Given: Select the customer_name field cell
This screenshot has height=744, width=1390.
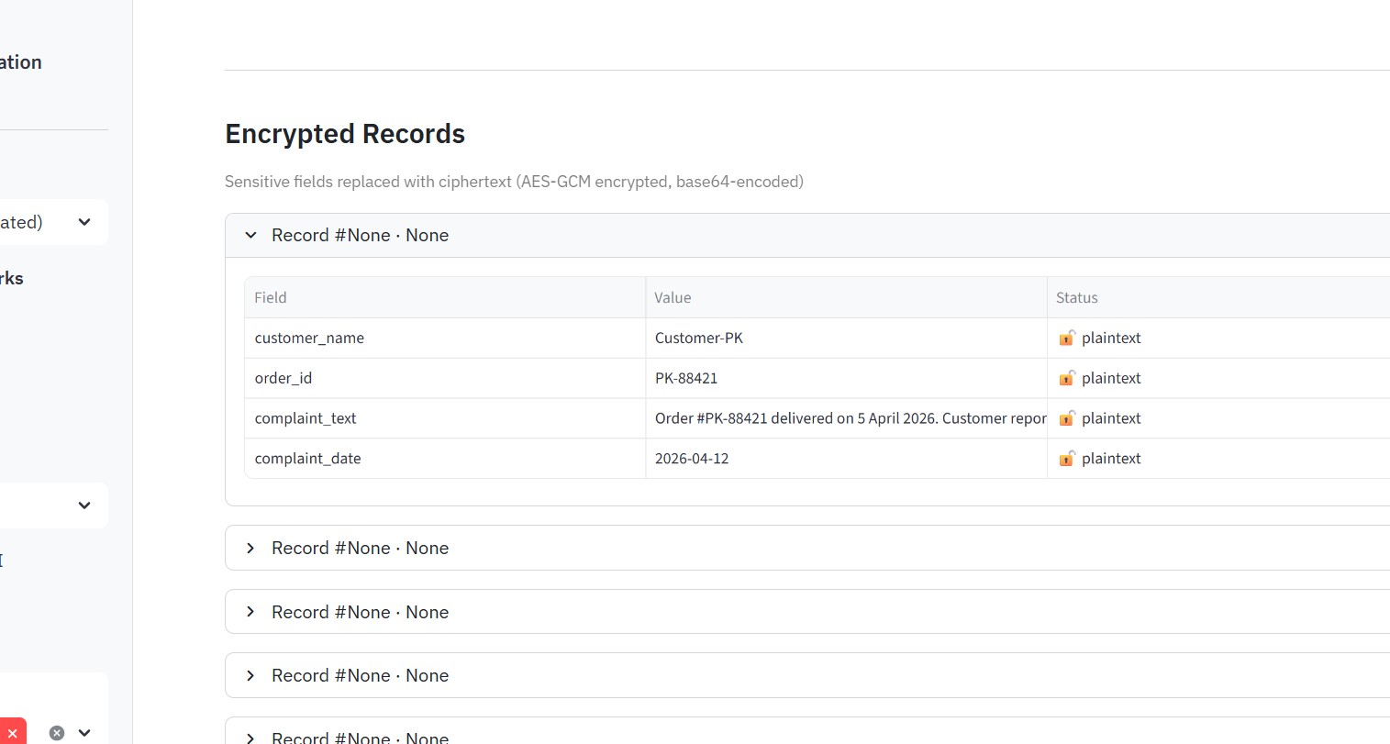Looking at the screenshot, I should (445, 338).
